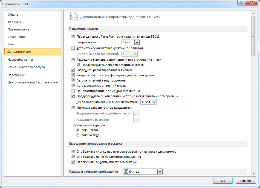Image resolution: width=260 pixels, height=188 pixels.
Task: Uncheck 'Автоматический ввод процентов'
Action: pyautogui.click(x=73, y=80)
